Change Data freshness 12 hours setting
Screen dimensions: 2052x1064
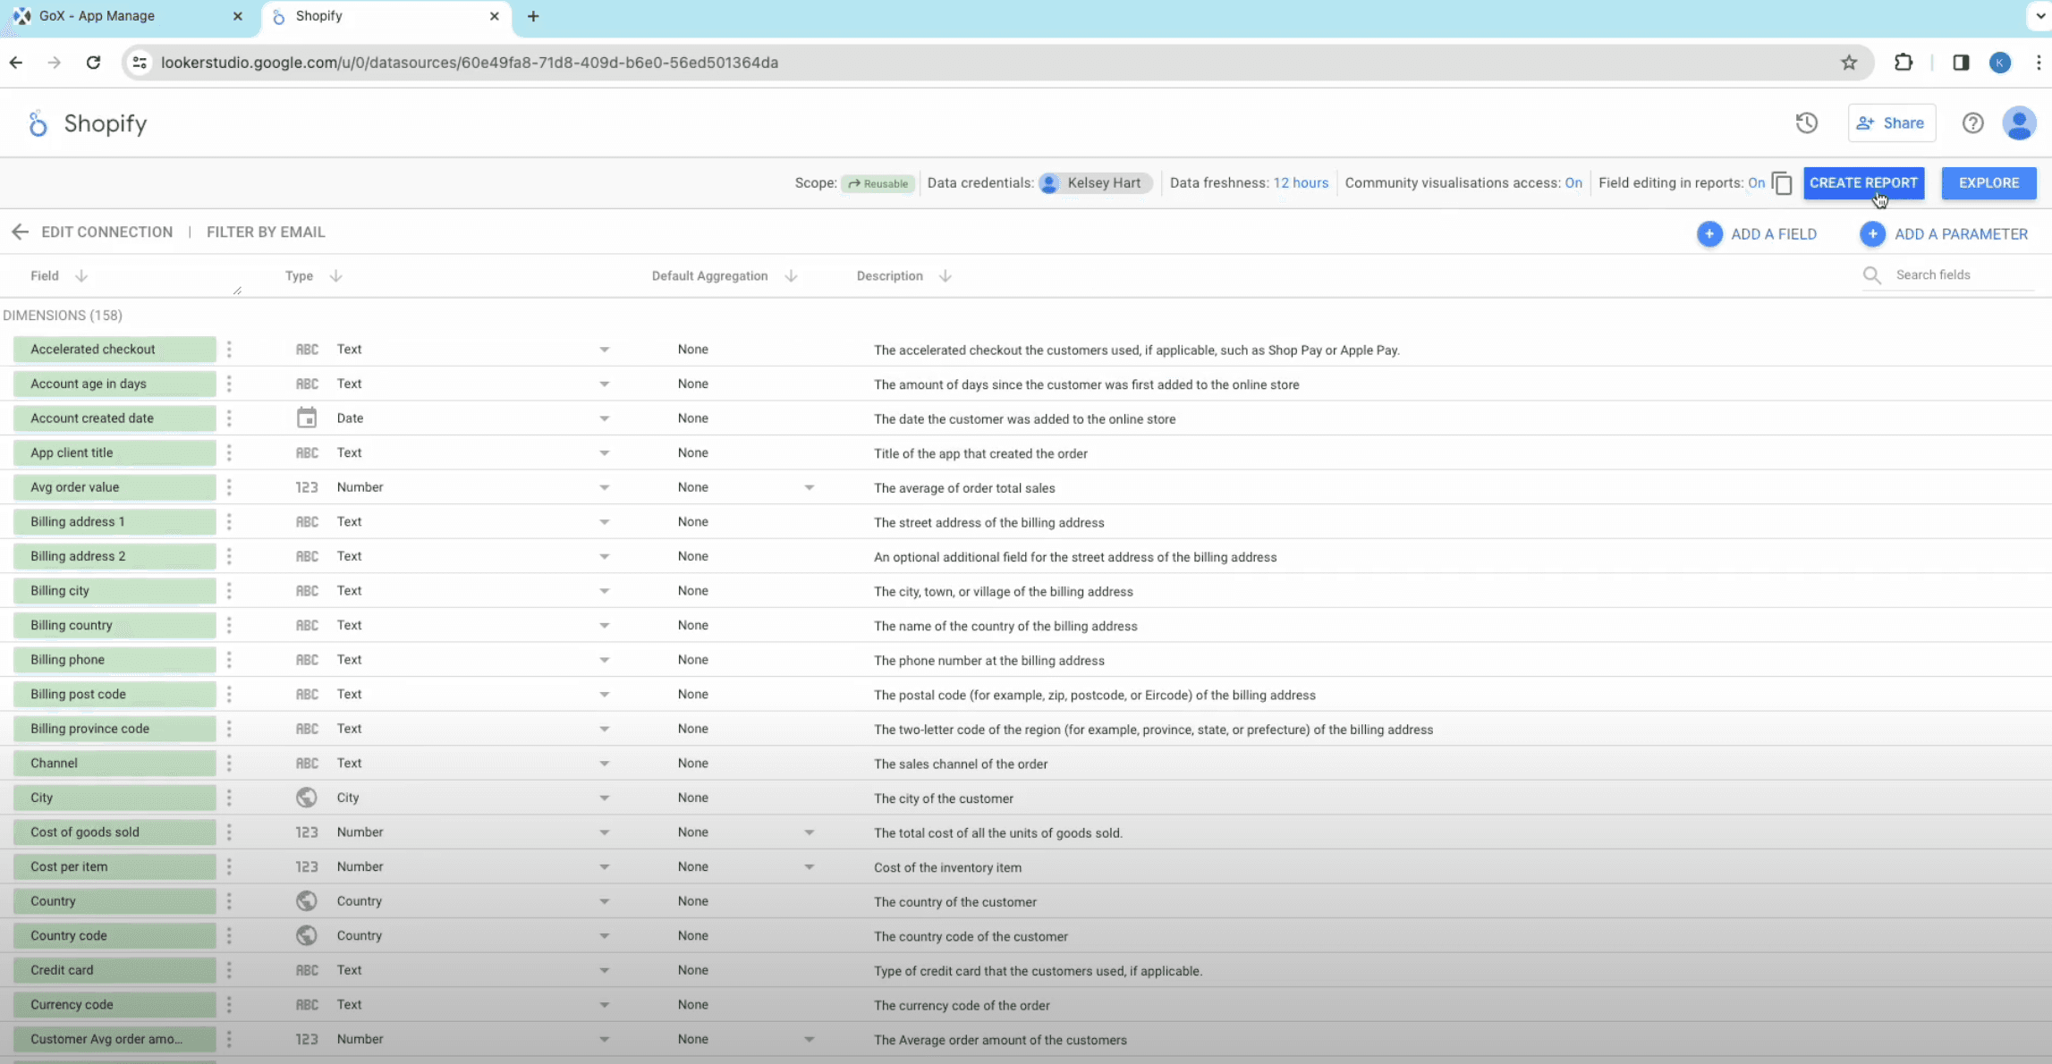[x=1300, y=183]
